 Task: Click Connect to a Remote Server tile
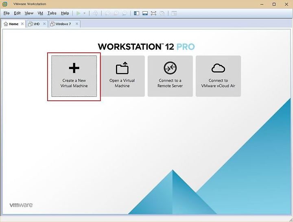click(170, 76)
